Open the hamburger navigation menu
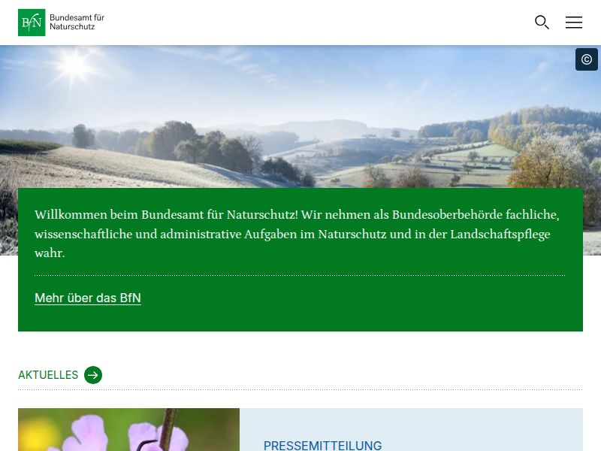Viewport: 601px width, 451px height. (x=574, y=23)
